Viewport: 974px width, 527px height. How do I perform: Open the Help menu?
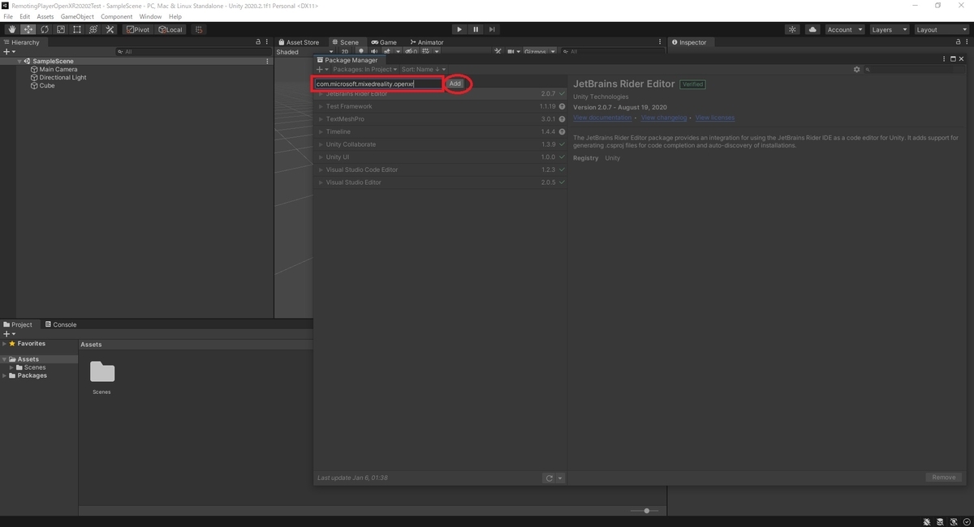[x=175, y=16]
